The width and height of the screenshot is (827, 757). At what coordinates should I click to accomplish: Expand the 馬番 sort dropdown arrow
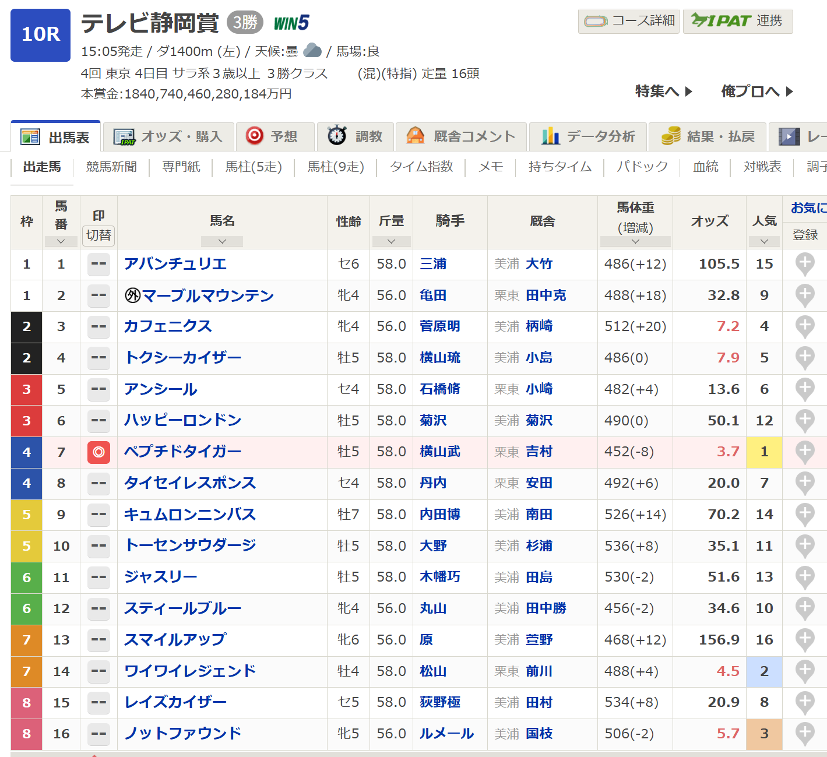pos(61,241)
